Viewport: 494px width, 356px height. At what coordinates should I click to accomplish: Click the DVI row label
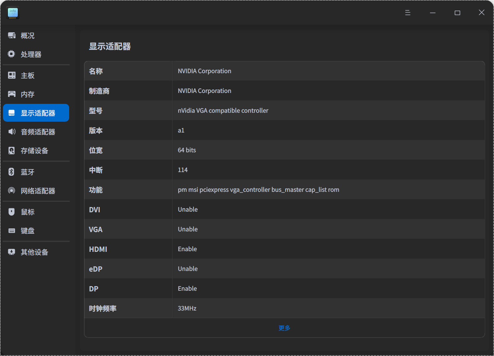[x=95, y=210]
